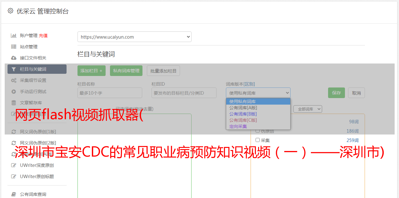Click the 批量添加栏目 button

point(163,71)
